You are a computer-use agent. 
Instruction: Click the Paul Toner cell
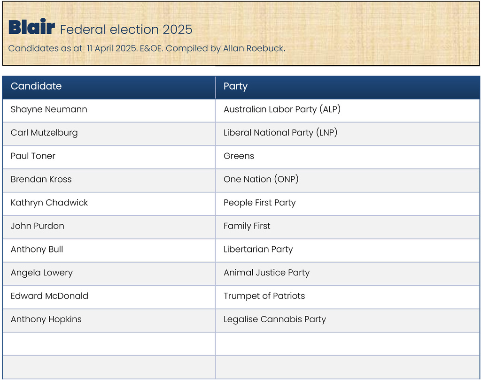(33, 156)
